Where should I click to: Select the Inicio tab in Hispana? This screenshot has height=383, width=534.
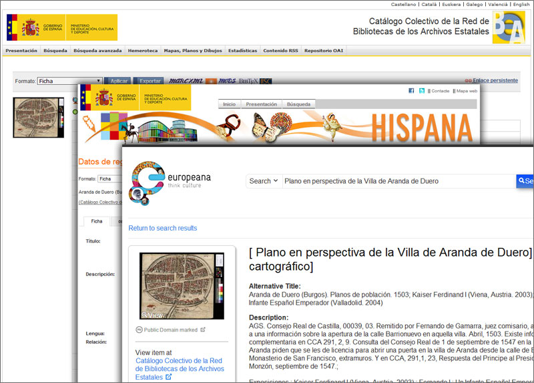click(229, 104)
